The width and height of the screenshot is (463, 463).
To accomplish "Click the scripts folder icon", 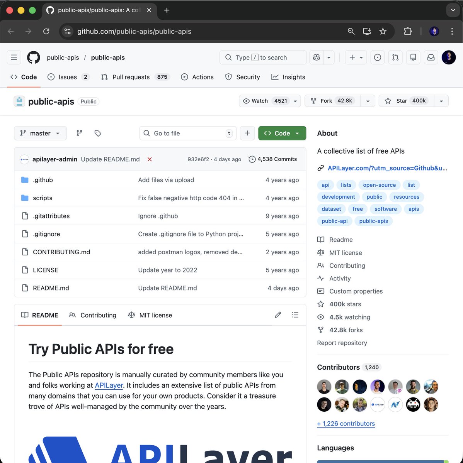I will (25, 198).
